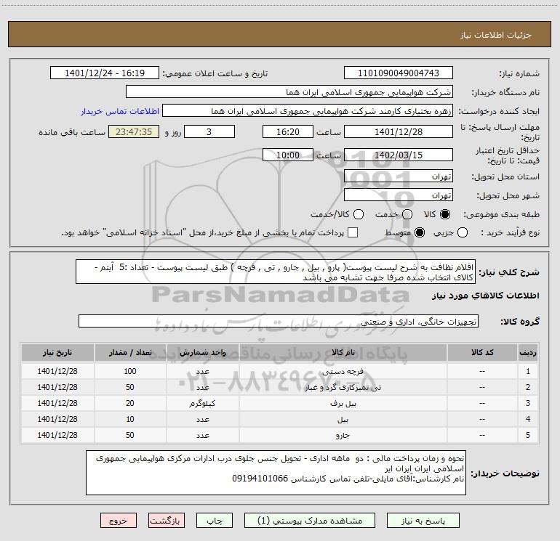Choose the کالا/خدمت radio option
Viewport: 560px width, 541px height.
356,215
